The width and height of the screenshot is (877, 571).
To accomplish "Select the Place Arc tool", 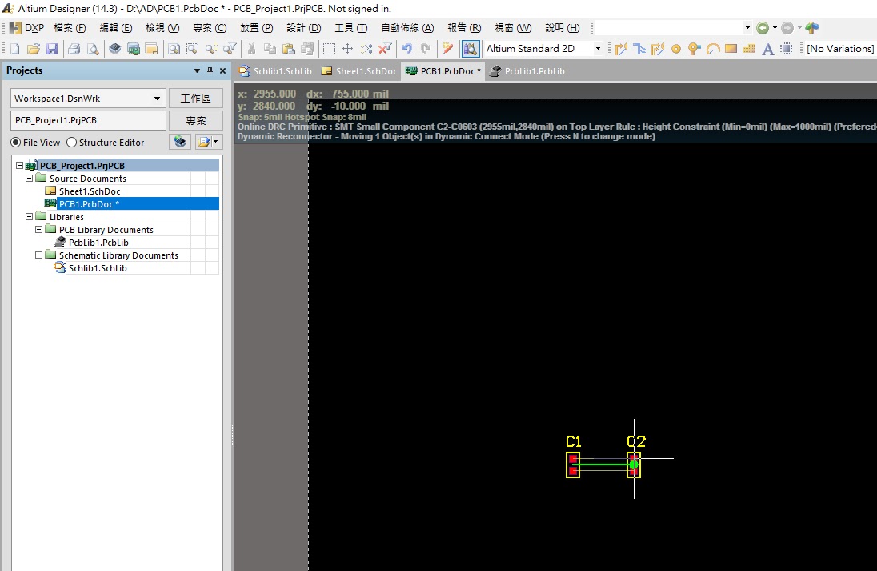I will [713, 49].
